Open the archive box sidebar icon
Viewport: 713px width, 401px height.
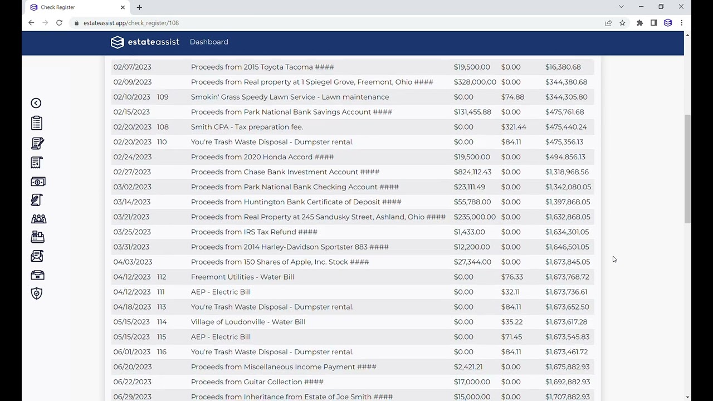point(37,275)
